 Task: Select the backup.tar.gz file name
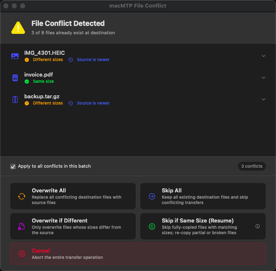click(42, 97)
